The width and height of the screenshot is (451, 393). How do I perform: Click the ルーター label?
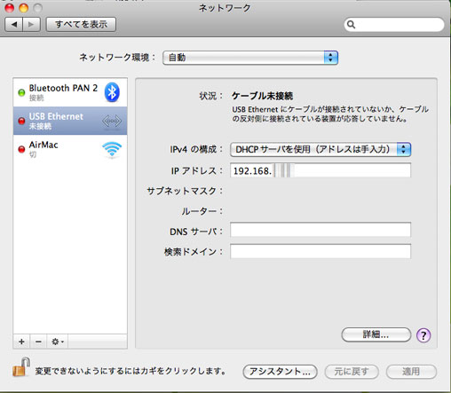[x=202, y=211]
